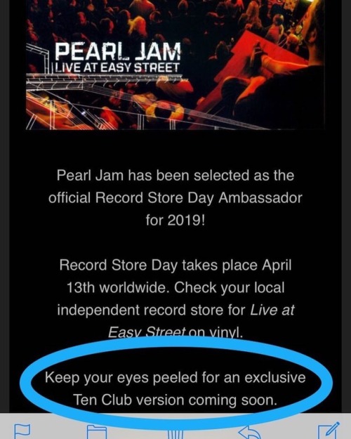This screenshot has width=351, height=439.
Task: Compose a new message with the pencil icon
Action: pyautogui.click(x=329, y=431)
